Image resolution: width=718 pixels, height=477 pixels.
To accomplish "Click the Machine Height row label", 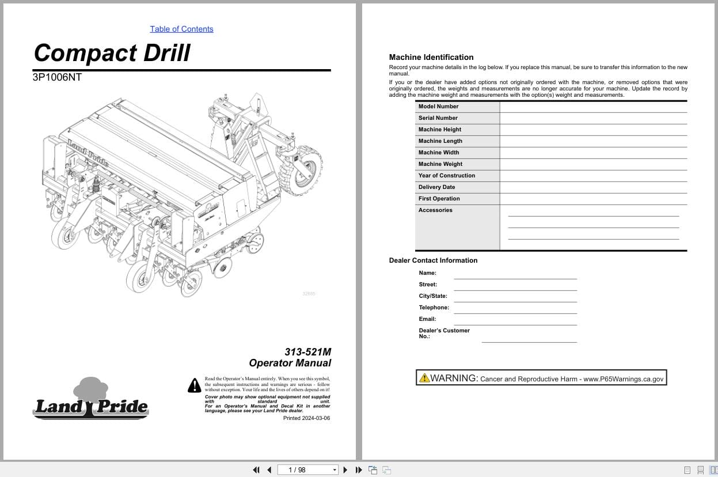I will click(440, 130).
